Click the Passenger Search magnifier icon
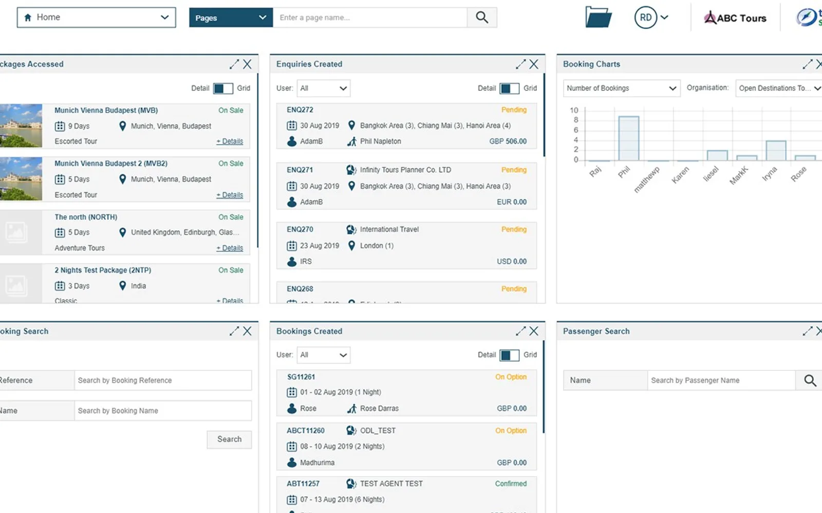The image size is (822, 513). pos(810,380)
